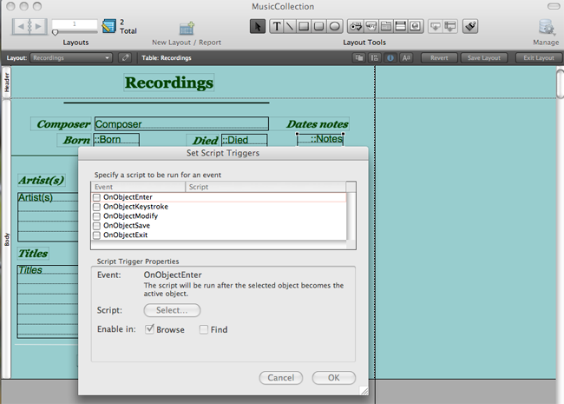Select the Rounded Rectangle tool
The image size is (564, 404).
(x=318, y=27)
